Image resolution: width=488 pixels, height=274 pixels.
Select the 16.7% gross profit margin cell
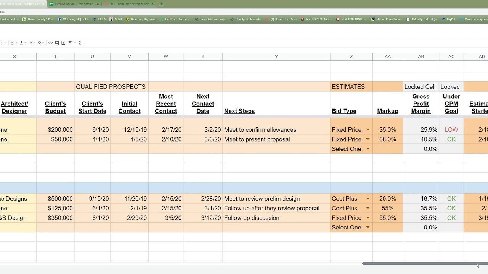point(421,199)
